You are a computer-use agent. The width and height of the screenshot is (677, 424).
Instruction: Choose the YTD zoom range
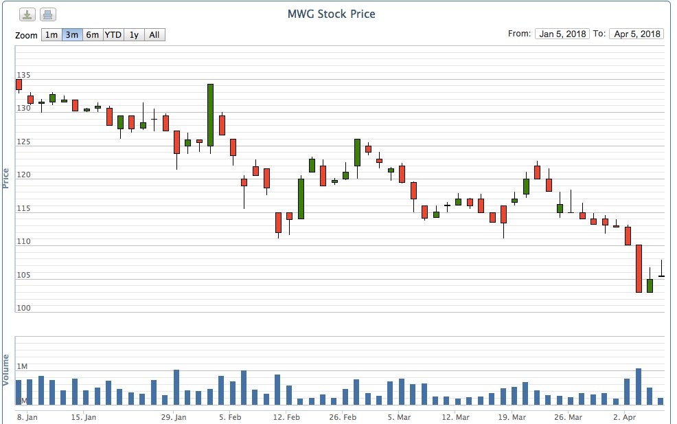113,34
